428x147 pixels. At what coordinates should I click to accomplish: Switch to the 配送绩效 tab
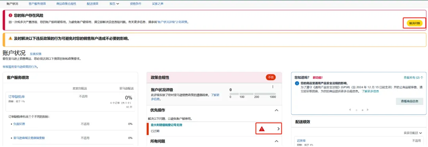click(x=92, y=4)
